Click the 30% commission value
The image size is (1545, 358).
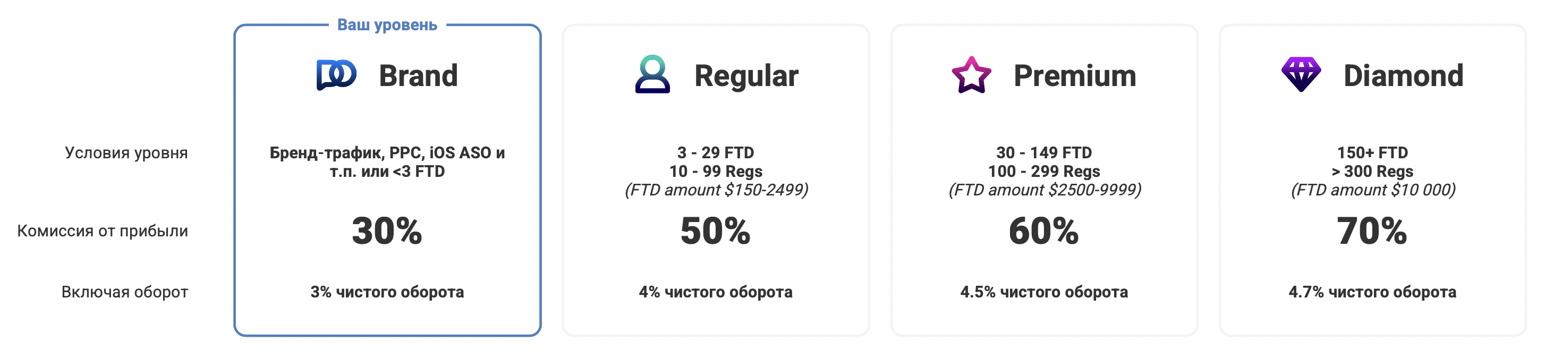point(387,231)
